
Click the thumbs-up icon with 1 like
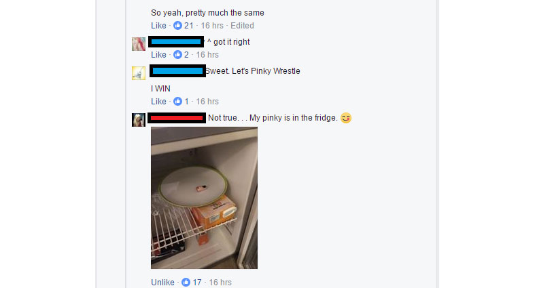click(x=177, y=102)
